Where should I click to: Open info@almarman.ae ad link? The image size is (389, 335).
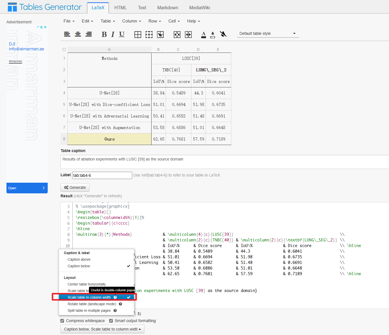[x=26, y=49]
